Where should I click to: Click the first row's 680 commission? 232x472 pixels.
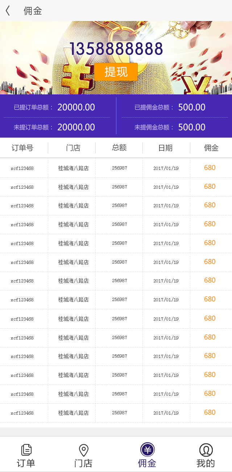point(210,168)
